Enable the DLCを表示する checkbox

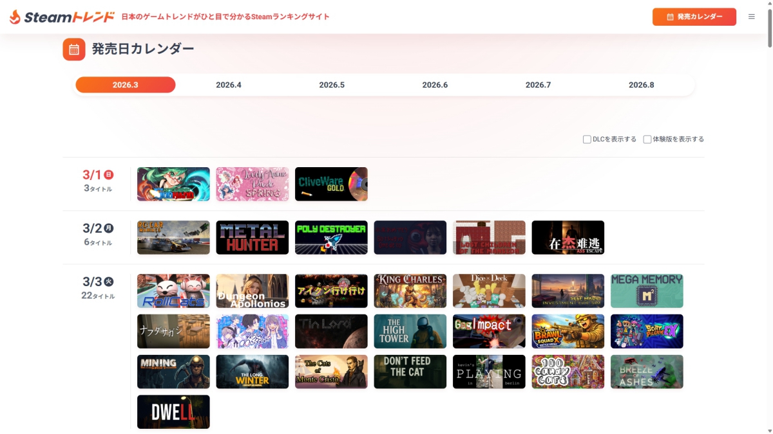pos(587,140)
